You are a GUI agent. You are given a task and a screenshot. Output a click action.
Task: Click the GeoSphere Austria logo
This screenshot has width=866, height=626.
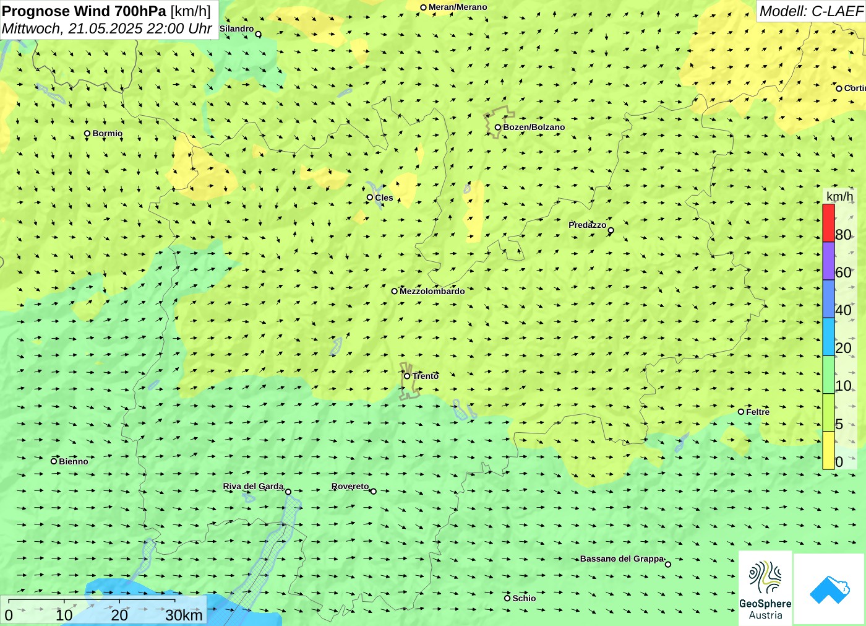click(x=765, y=588)
